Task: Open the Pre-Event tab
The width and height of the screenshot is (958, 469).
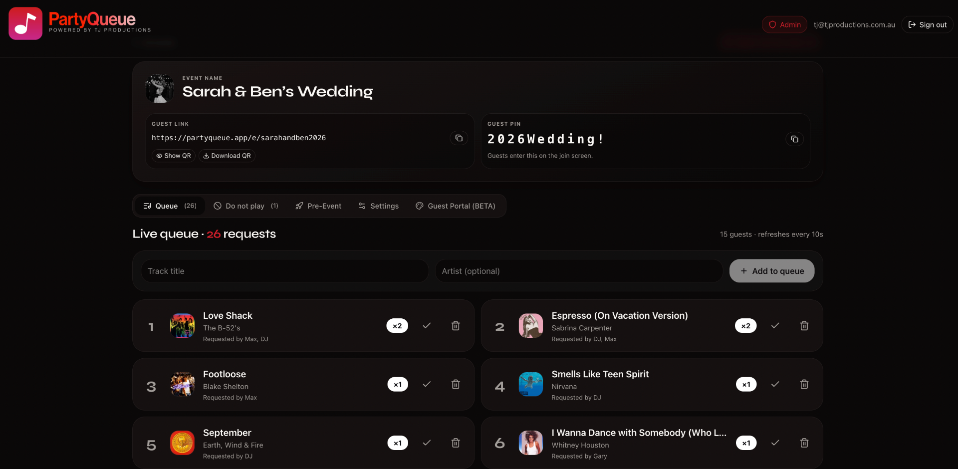Action: pos(318,206)
